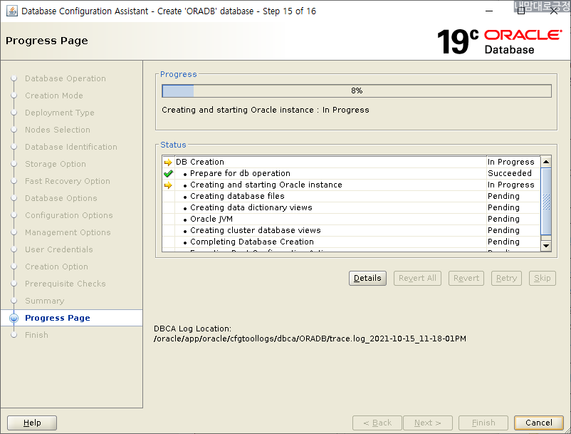The width and height of the screenshot is (571, 434).
Task: Click the Retry button
Action: [x=506, y=278]
